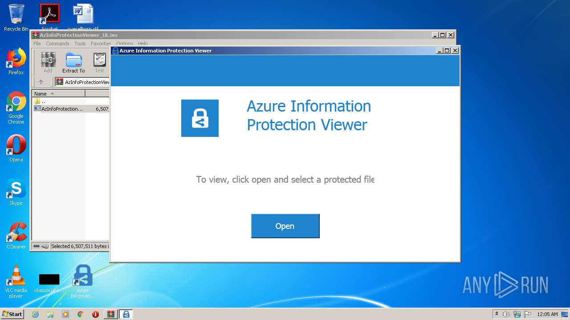Show hidden system tray icons

497,314
